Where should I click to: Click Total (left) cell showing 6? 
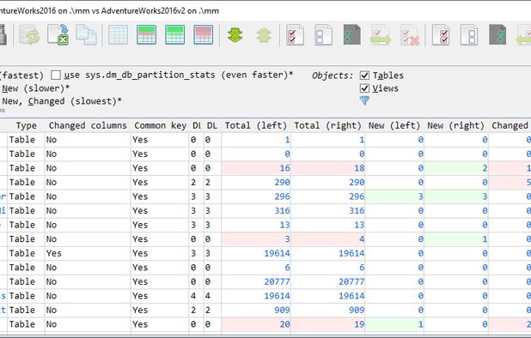pyautogui.click(x=256, y=268)
